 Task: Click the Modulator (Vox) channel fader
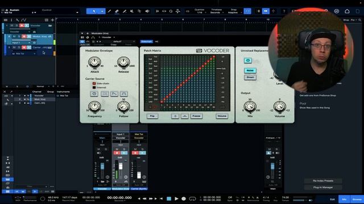[121, 166]
